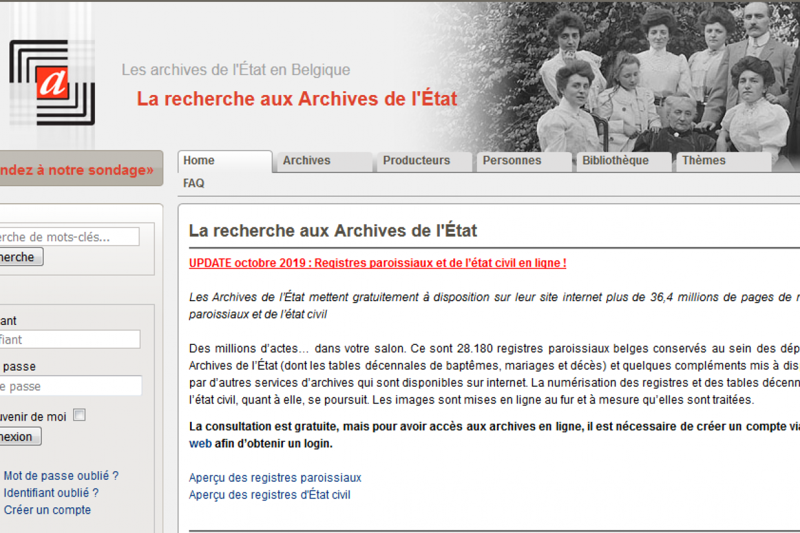Open the Personnes tab

(524, 161)
